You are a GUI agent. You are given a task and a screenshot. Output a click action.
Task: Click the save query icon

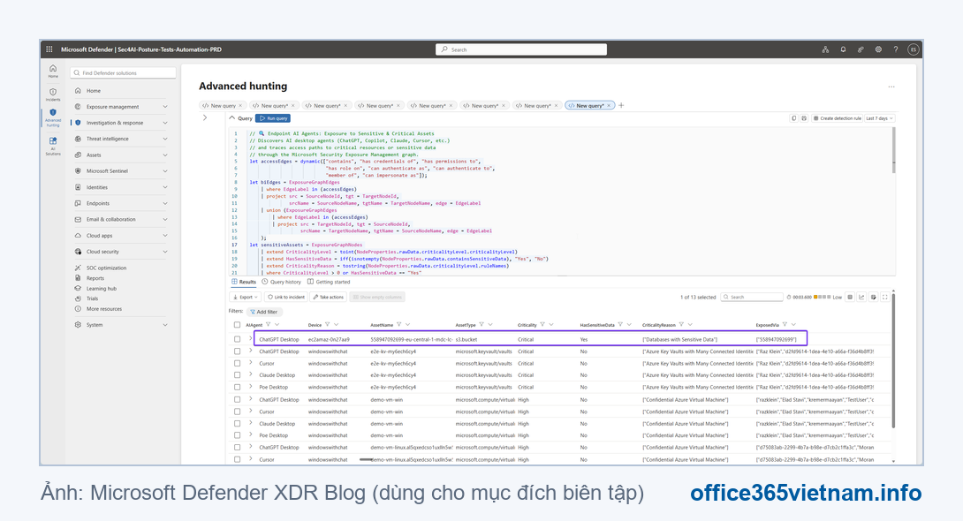pos(803,118)
